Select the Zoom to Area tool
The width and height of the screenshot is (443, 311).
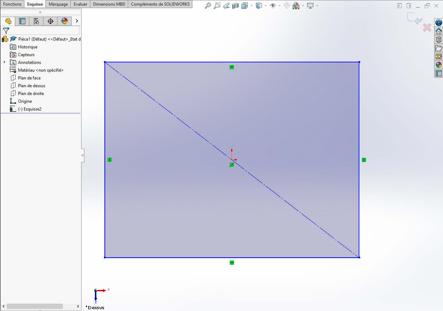point(217,6)
